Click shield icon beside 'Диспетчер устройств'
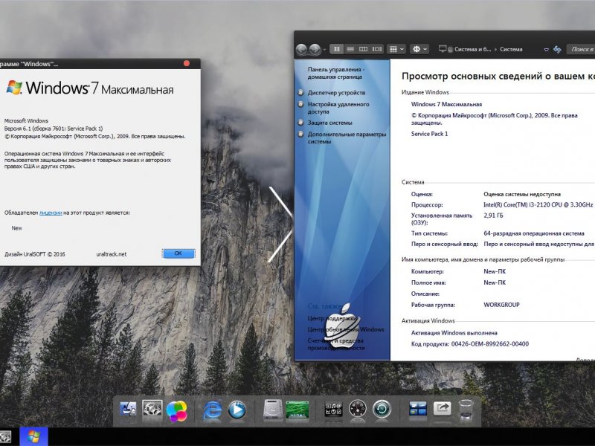The image size is (595, 446). [301, 92]
